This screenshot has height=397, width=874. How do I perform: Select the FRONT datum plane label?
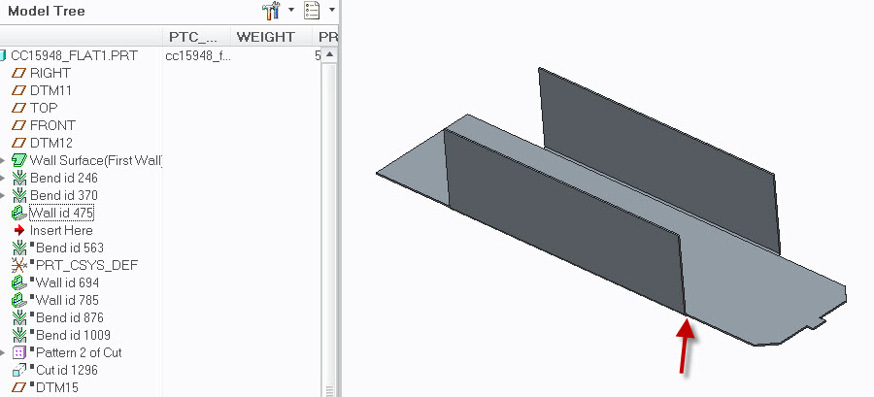pyautogui.click(x=52, y=125)
